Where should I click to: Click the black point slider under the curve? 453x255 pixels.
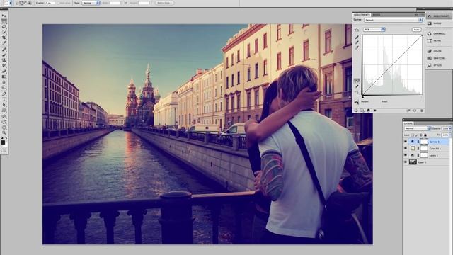point(362,97)
